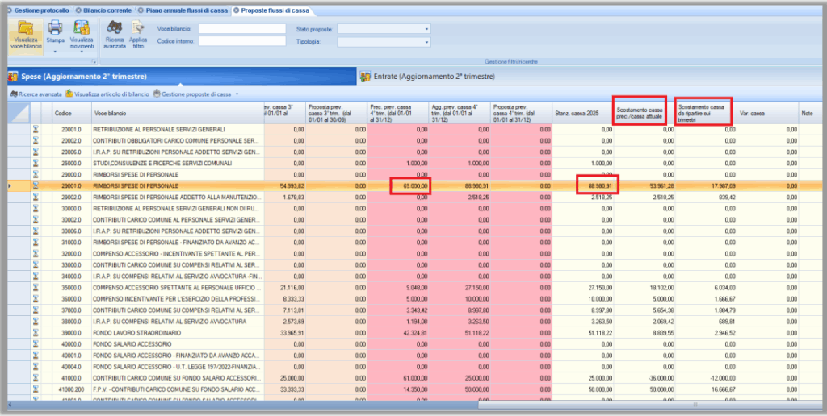
Task: Click hourglass status icon for row 20001.0
Action: click(x=36, y=129)
